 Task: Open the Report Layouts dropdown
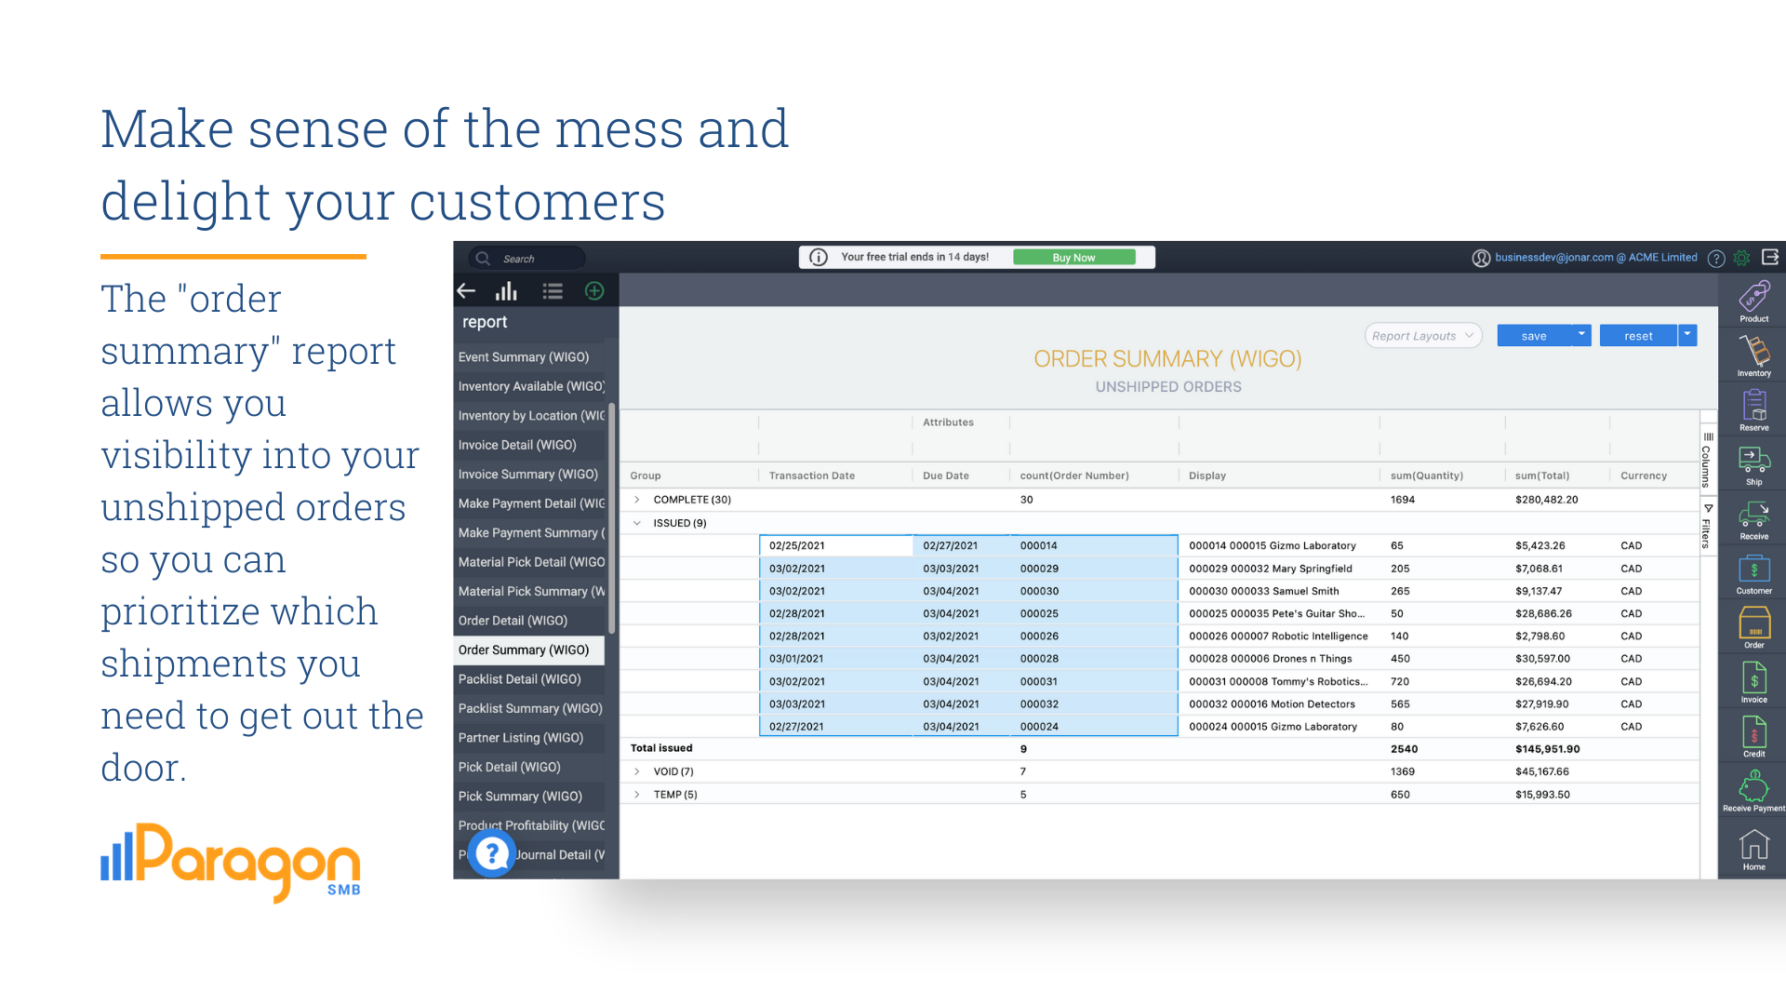[x=1422, y=336]
